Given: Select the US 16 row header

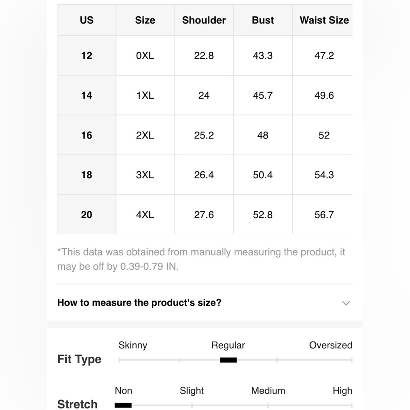Looking at the screenshot, I should click(x=87, y=135).
